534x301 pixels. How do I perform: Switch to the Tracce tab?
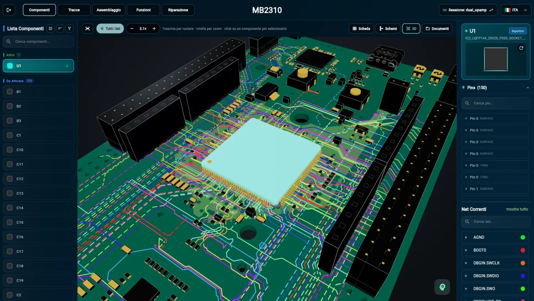(x=74, y=10)
